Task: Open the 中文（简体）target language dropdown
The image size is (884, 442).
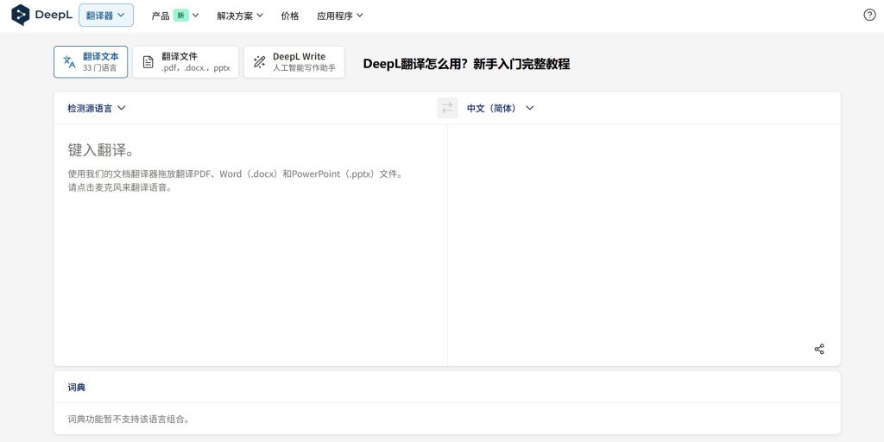Action: pos(500,108)
